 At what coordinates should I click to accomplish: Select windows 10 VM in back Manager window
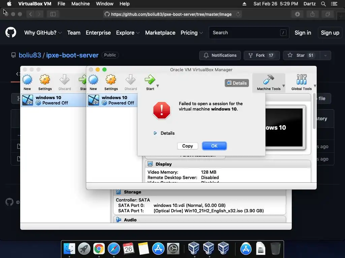[x=53, y=100]
